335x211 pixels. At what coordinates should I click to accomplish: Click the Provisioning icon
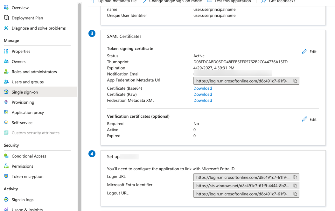(6, 102)
